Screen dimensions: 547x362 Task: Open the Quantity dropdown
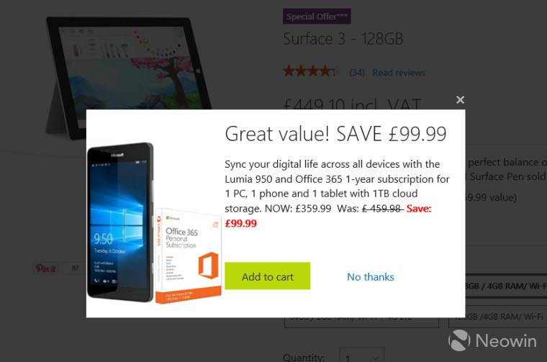coord(362,356)
